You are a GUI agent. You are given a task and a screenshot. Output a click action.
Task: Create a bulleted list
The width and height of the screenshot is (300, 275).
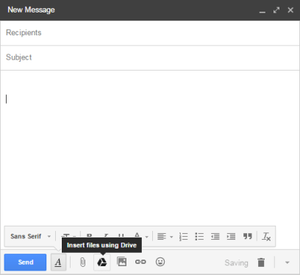(x=199, y=237)
